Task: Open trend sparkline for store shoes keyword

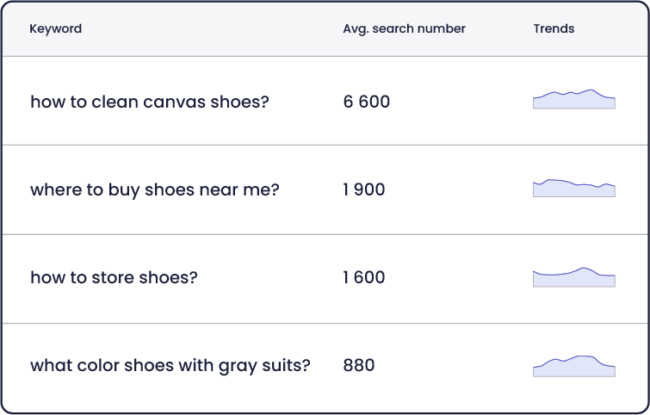Action: pyautogui.click(x=573, y=277)
